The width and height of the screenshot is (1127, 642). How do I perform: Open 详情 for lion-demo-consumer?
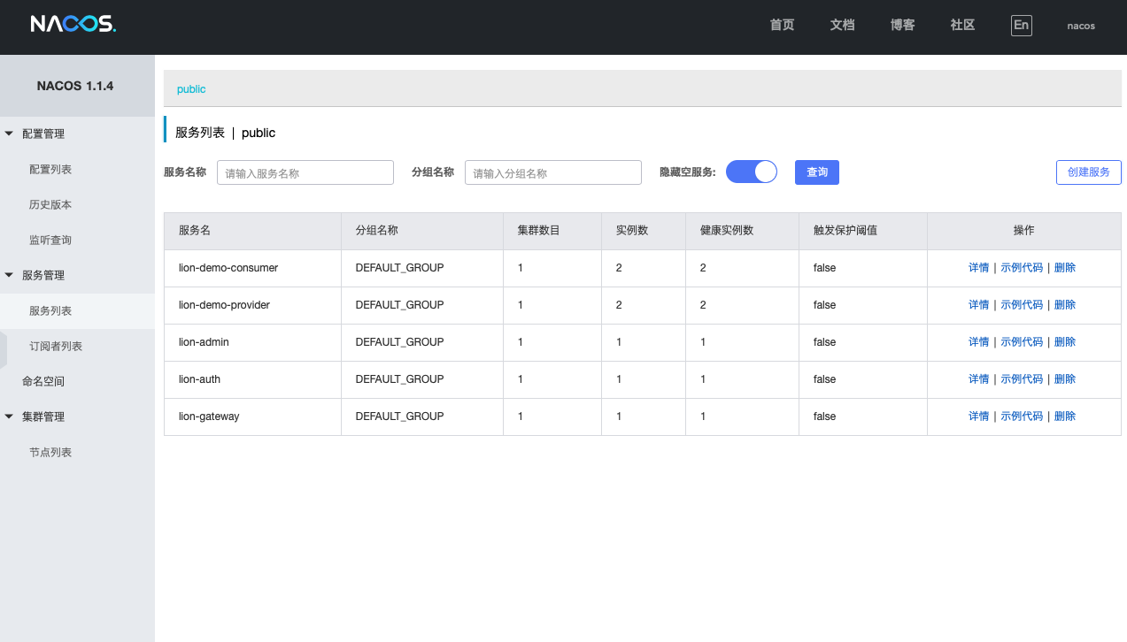pyautogui.click(x=978, y=268)
